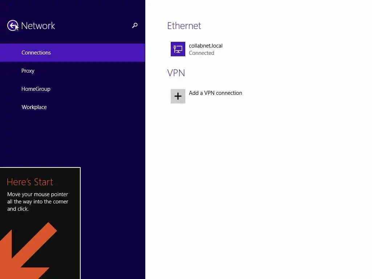Click the VPN section heading
The image size is (372, 279).
coord(176,73)
